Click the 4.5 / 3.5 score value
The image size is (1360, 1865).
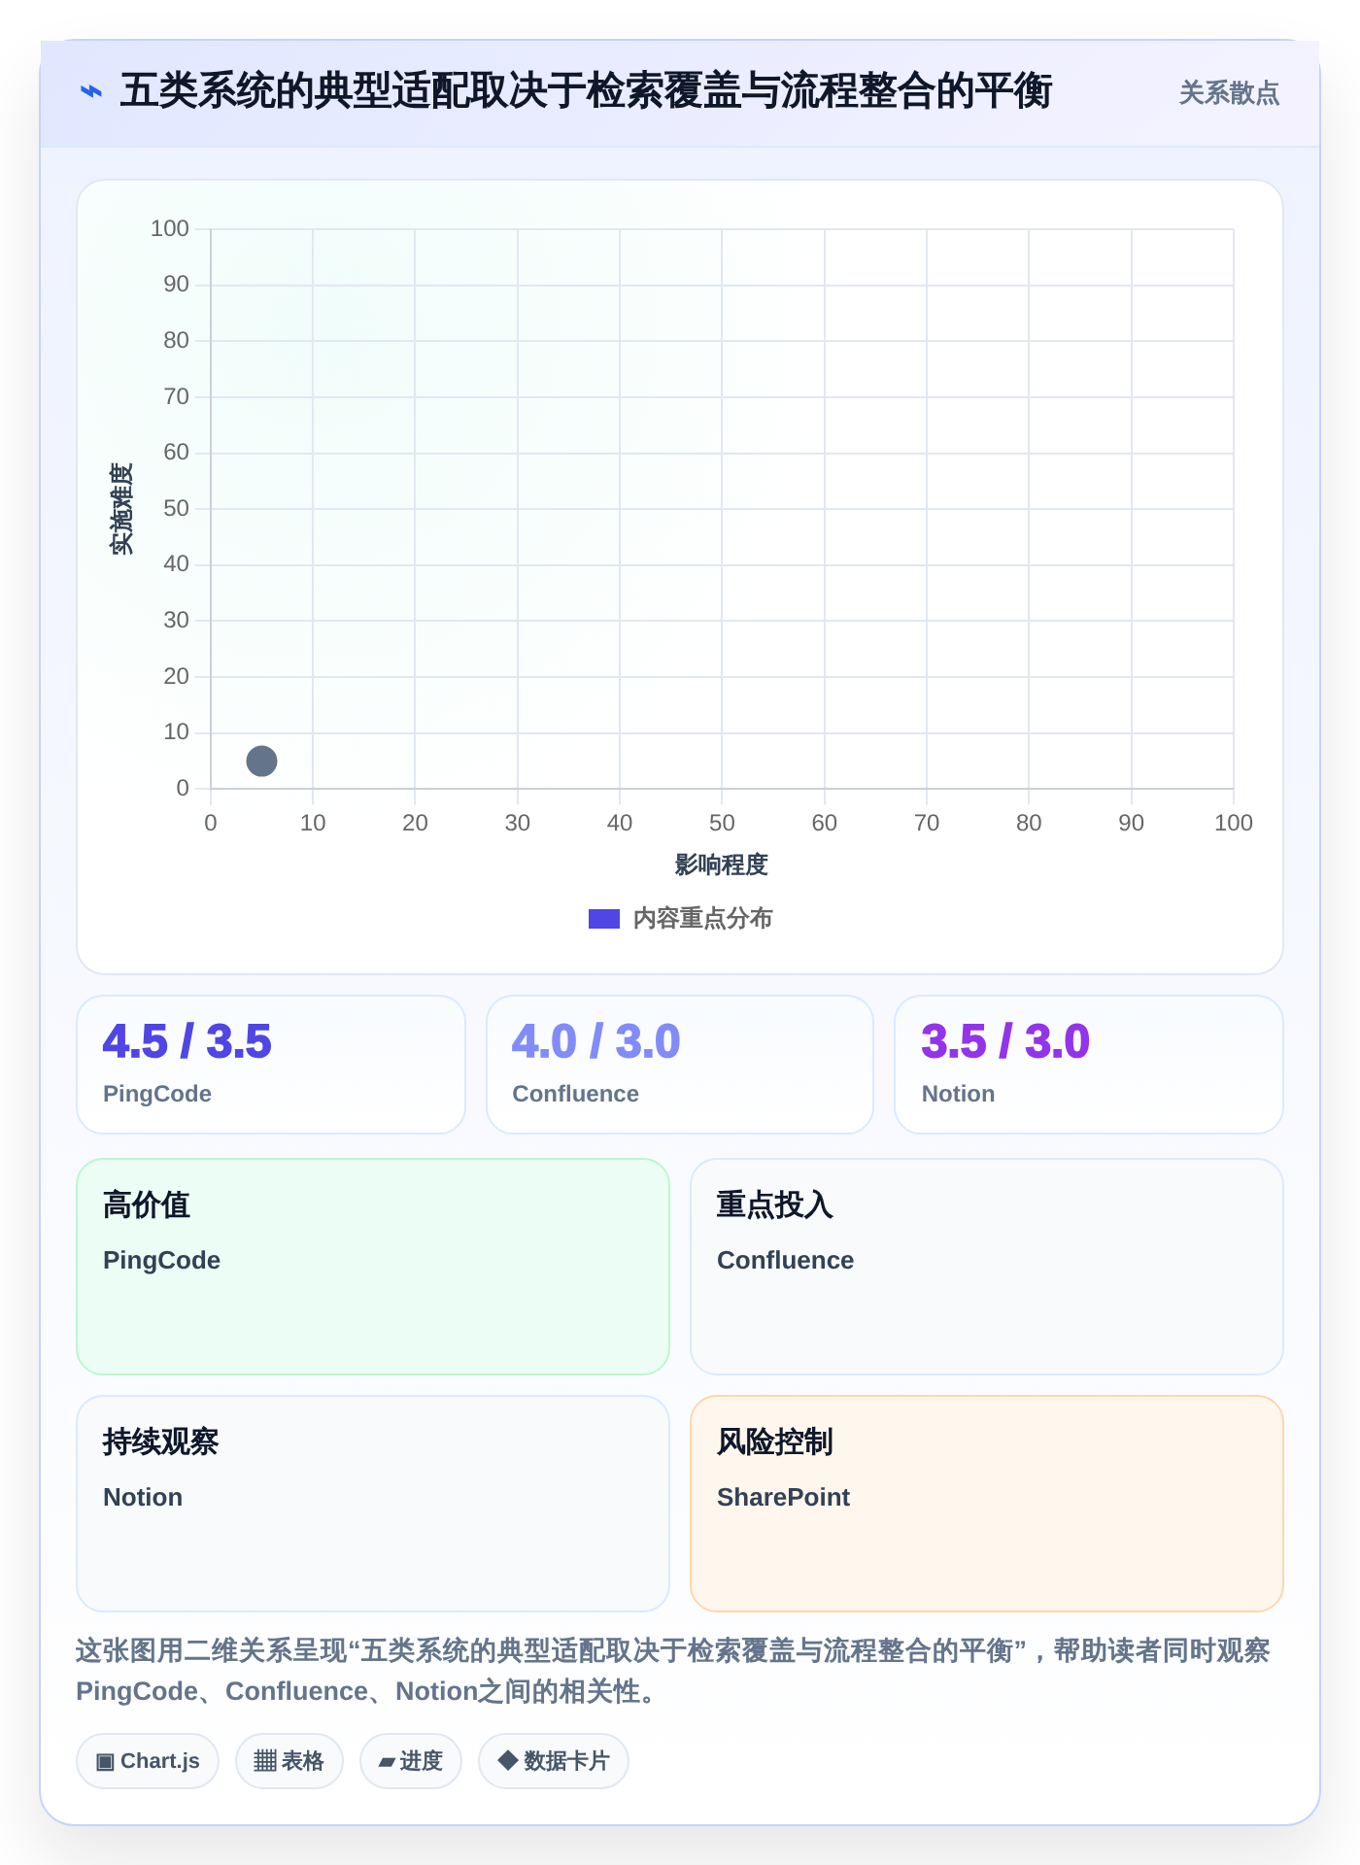(x=187, y=1041)
